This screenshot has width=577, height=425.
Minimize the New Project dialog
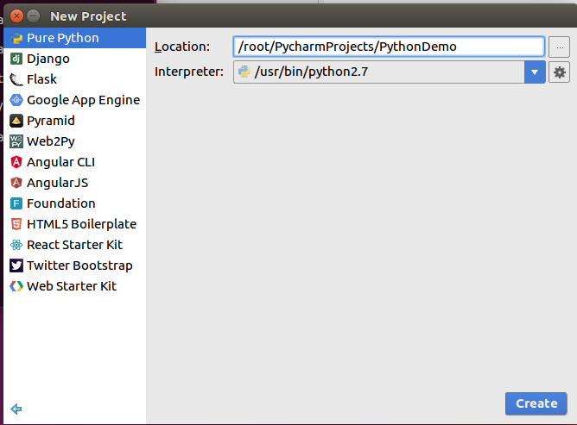coord(33,16)
